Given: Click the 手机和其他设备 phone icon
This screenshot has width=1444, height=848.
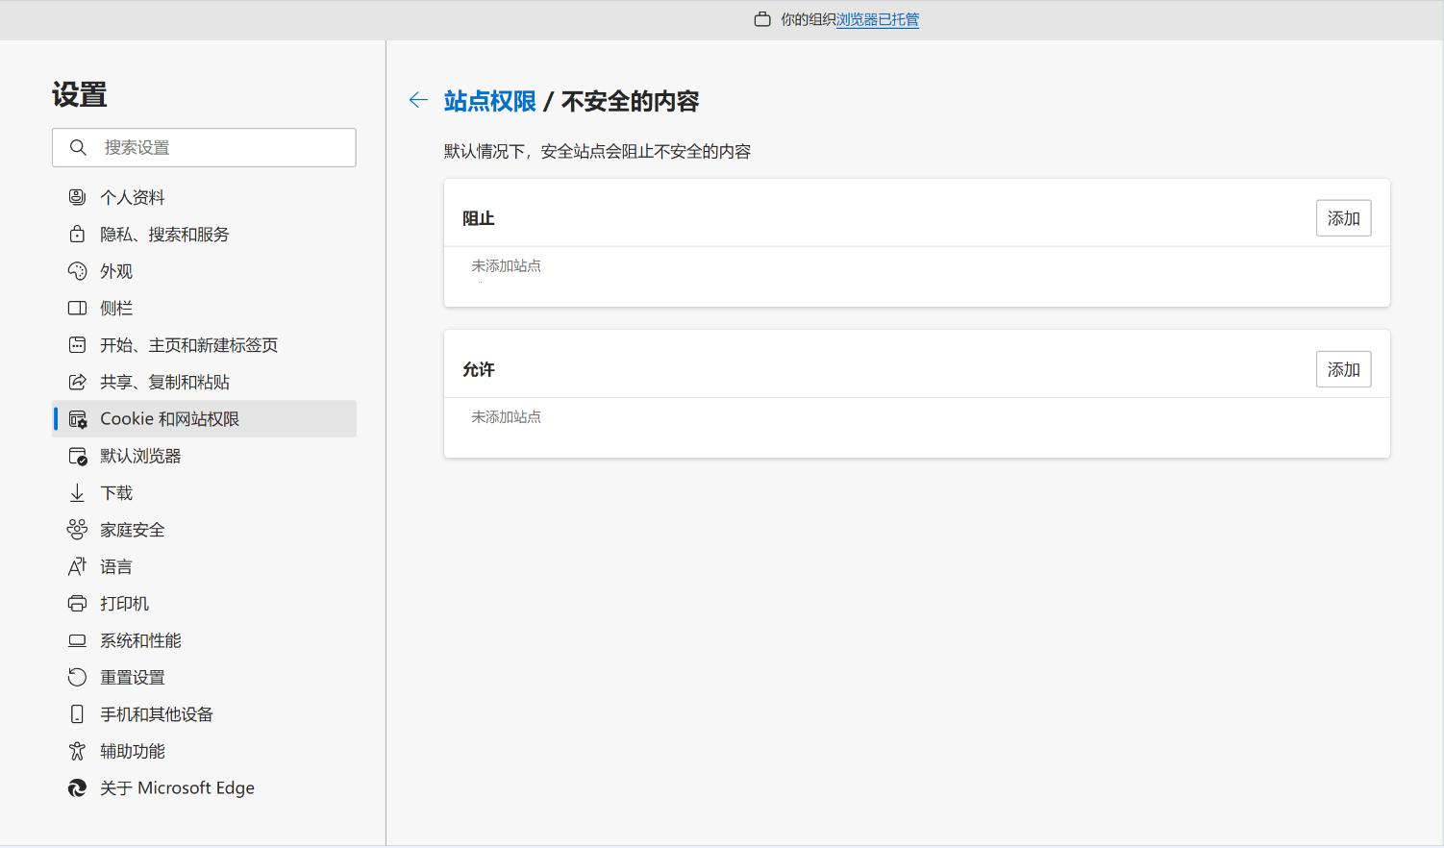Looking at the screenshot, I should point(77,714).
